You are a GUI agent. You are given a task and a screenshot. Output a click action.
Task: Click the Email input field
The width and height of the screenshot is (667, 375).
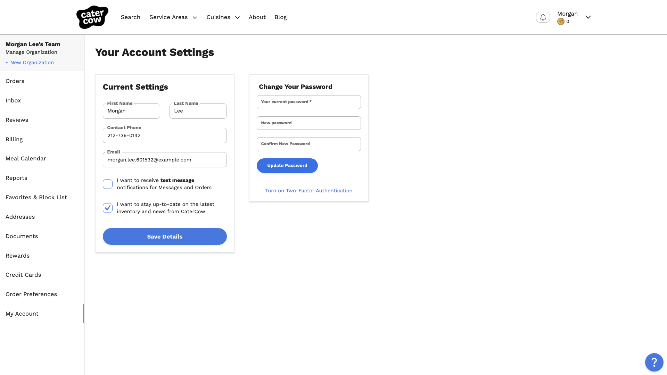(x=165, y=160)
